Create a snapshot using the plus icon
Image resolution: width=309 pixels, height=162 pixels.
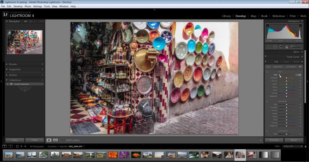42,69
